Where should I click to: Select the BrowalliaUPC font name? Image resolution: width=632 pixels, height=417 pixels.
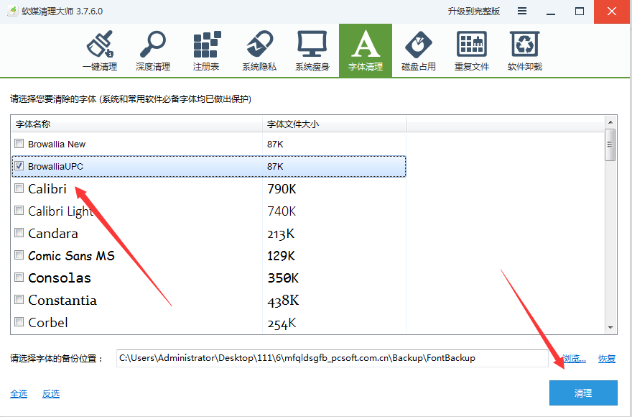[x=55, y=166]
